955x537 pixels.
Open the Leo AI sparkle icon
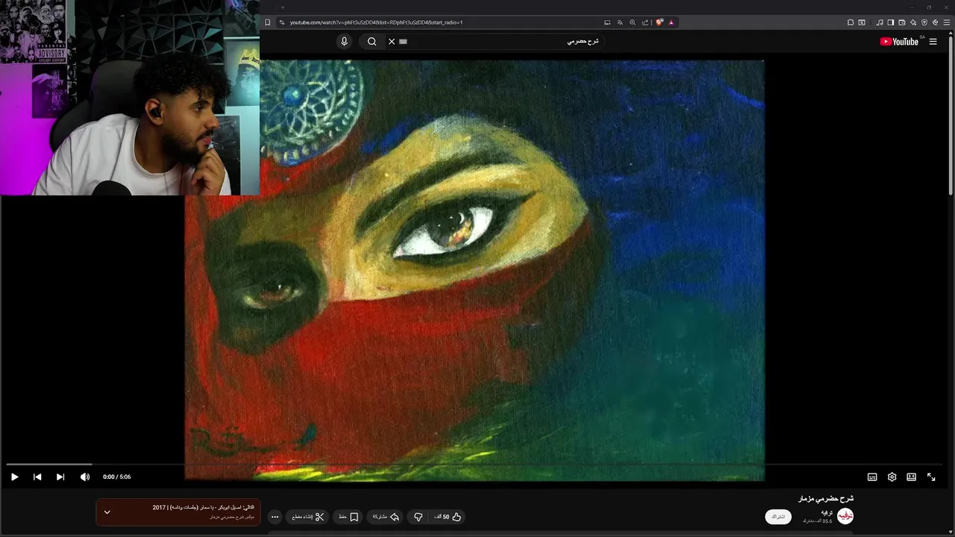[913, 22]
